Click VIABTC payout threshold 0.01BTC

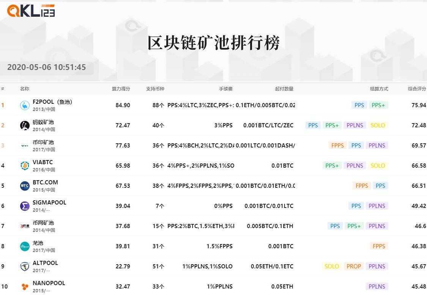tap(282, 166)
